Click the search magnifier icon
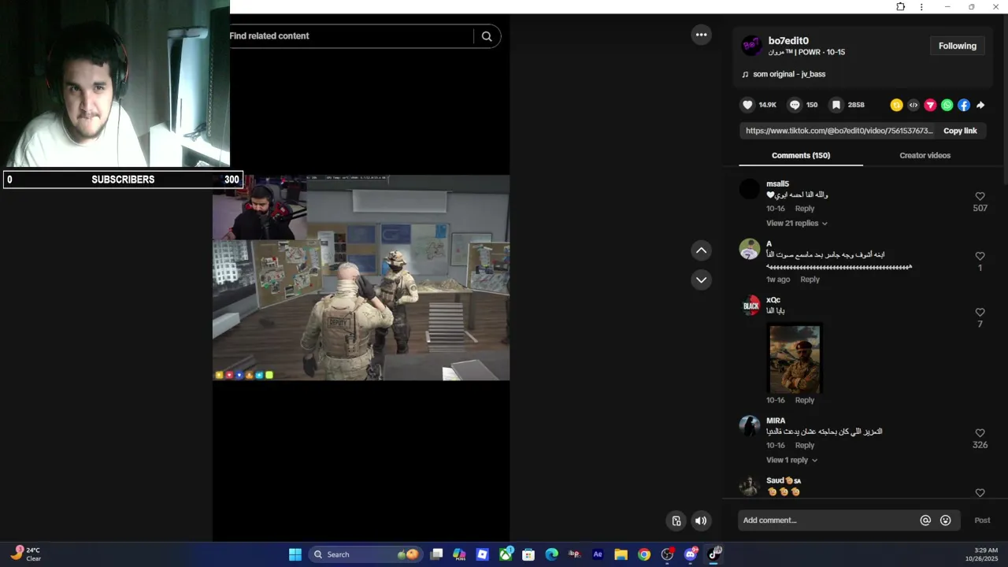 [487, 36]
